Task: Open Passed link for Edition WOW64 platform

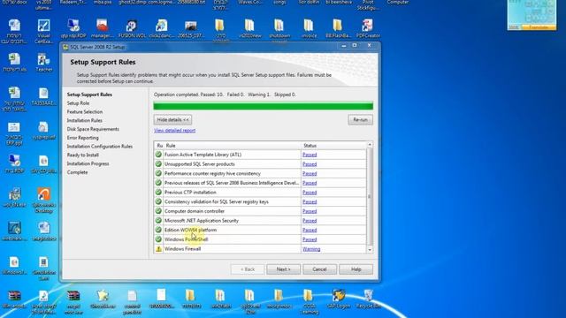Action: [x=310, y=230]
